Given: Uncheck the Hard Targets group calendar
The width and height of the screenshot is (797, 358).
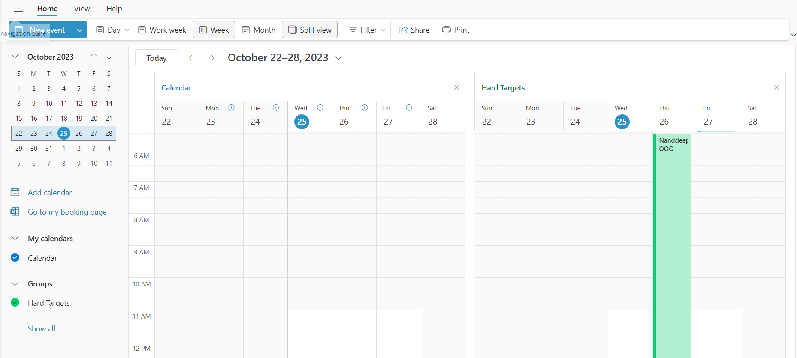Looking at the screenshot, I should click(15, 303).
